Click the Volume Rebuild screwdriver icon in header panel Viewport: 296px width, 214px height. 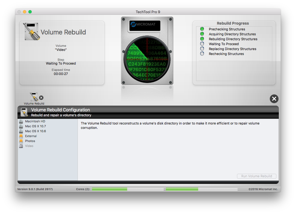31,31
